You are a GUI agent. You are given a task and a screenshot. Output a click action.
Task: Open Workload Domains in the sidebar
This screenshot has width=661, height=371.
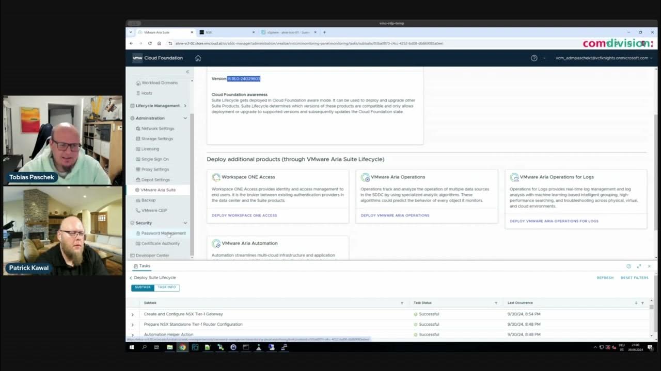click(x=160, y=83)
